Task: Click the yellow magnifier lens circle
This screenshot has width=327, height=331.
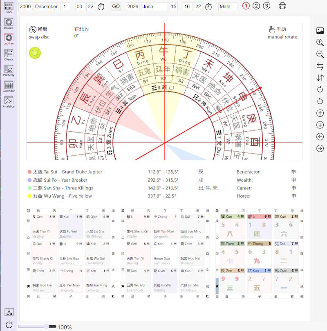Action: (35, 53)
